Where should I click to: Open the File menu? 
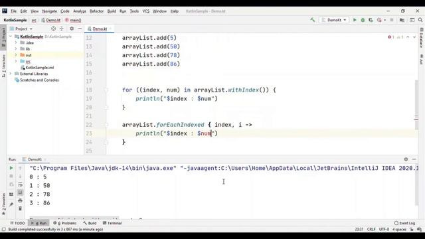(x=13, y=11)
